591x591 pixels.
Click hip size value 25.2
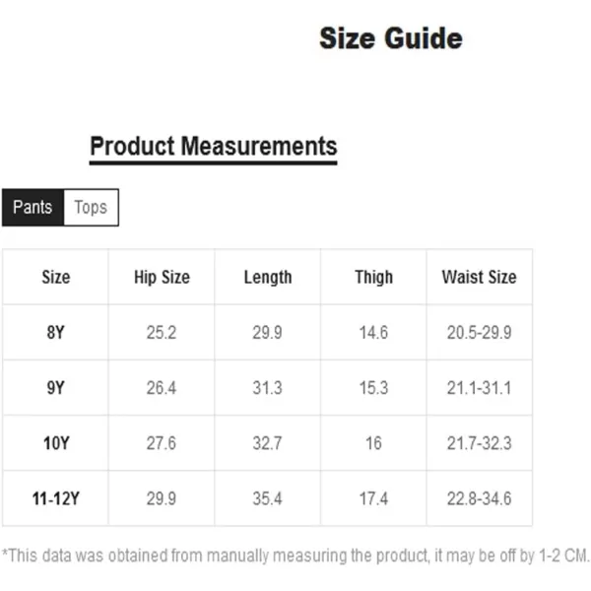tap(162, 332)
